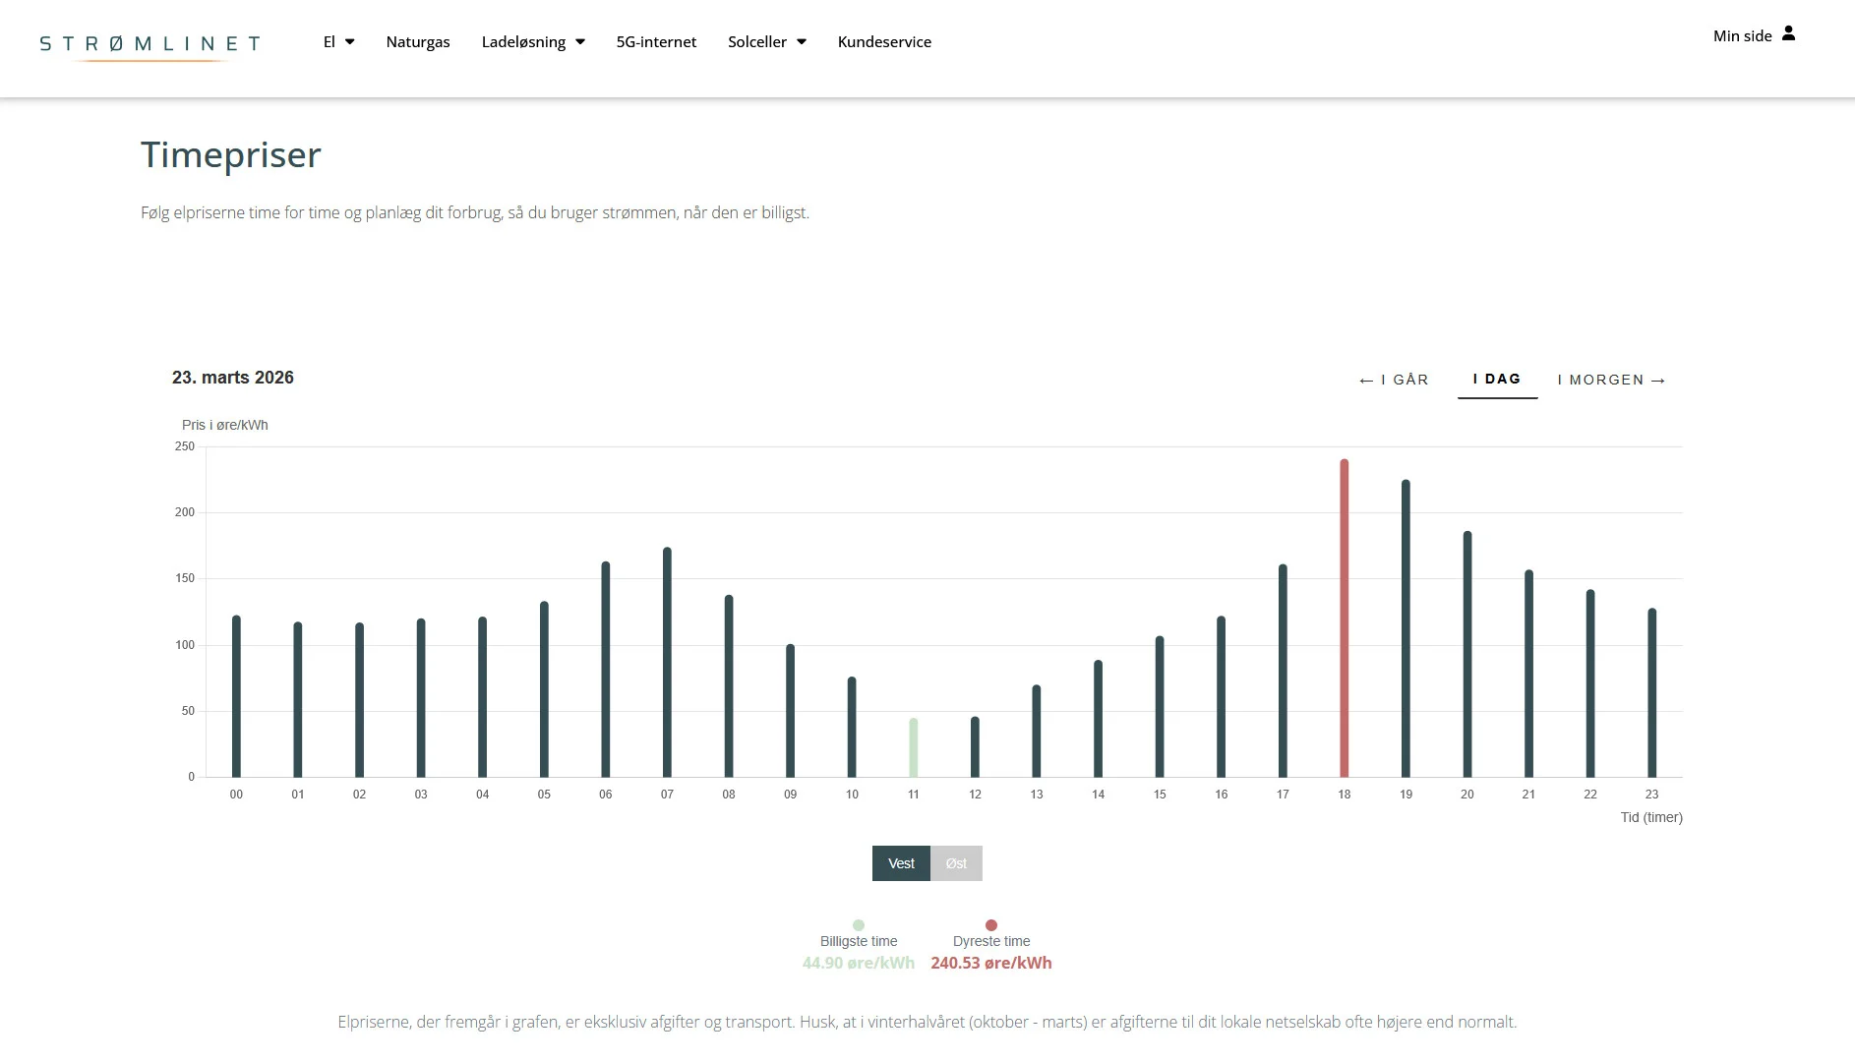Show yesterday's prices with I GÅR
1855x1062 pixels.
tap(1394, 380)
